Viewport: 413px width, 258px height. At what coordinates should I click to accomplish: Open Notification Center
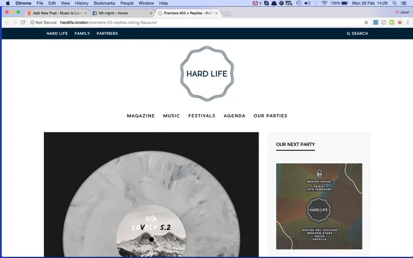point(403,3)
